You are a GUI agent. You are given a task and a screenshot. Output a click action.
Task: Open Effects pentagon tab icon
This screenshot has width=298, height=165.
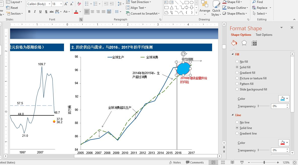pyautogui.click(x=244, y=43)
